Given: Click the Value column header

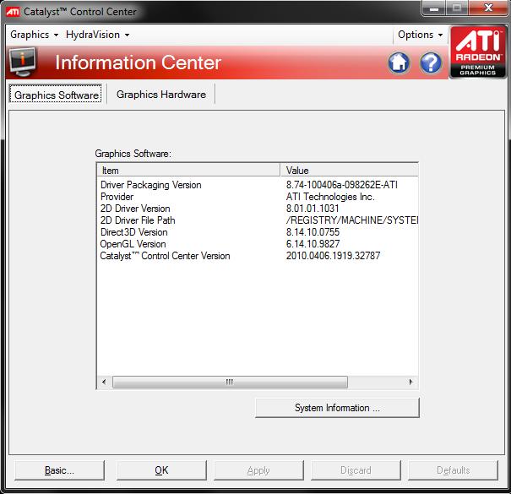Looking at the screenshot, I should (349, 170).
